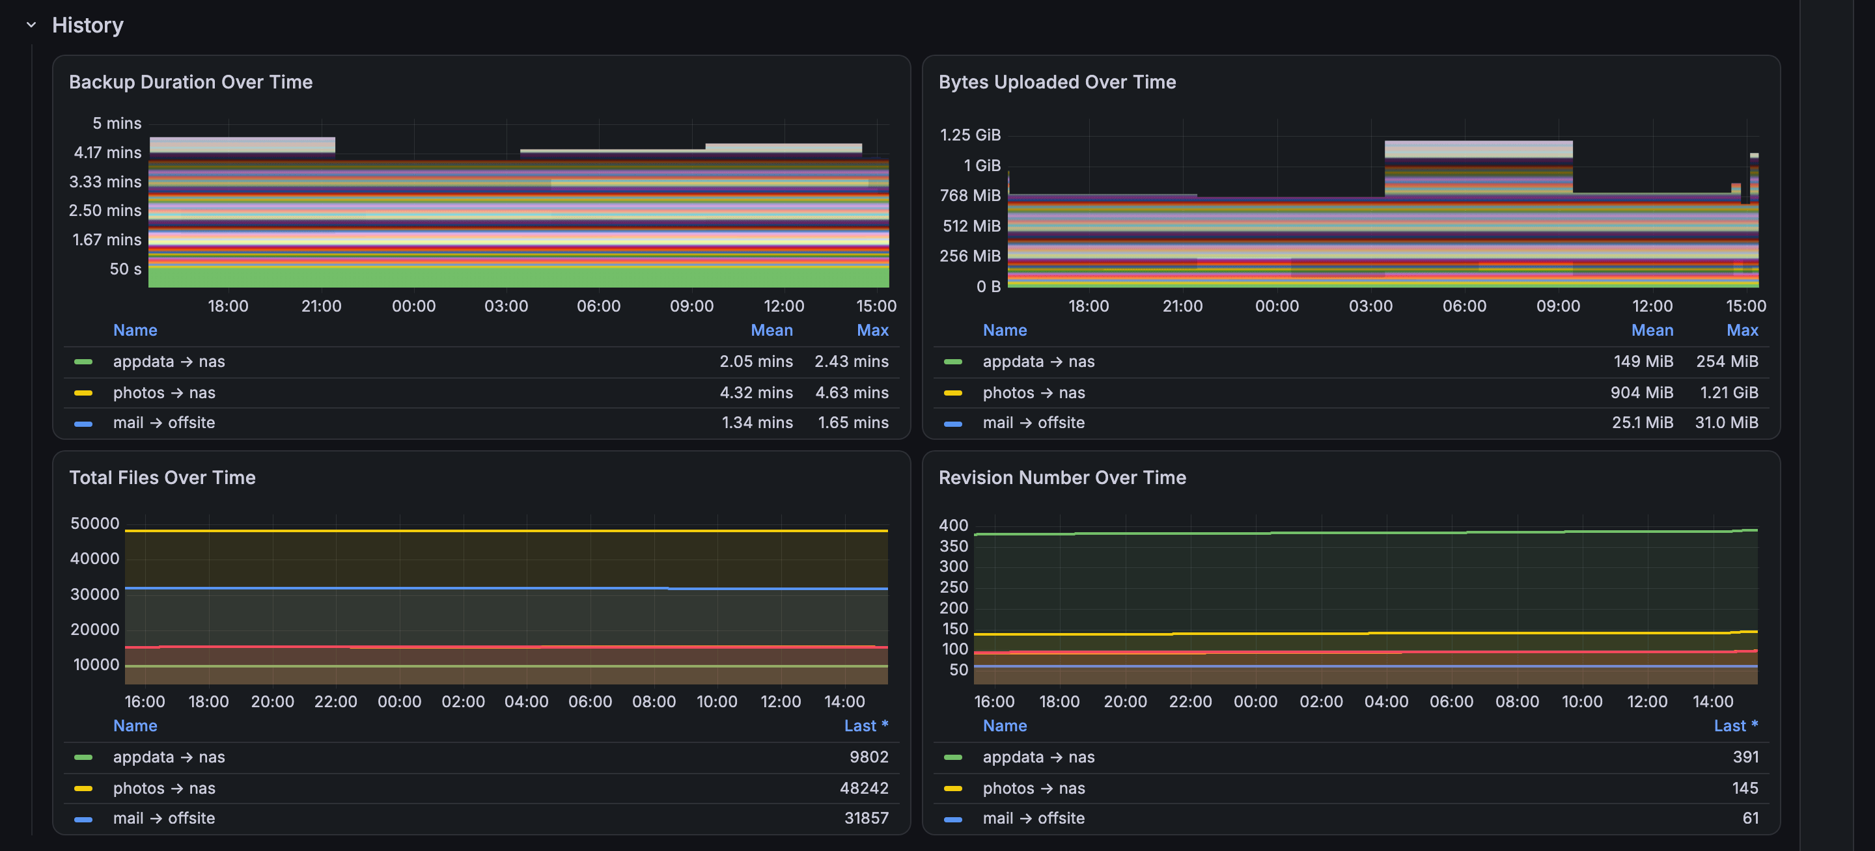Sort Revision Number legend by Name
This screenshot has width=1875, height=851.
pos(1005,725)
